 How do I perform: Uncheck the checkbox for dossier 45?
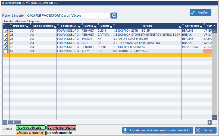point(6,47)
